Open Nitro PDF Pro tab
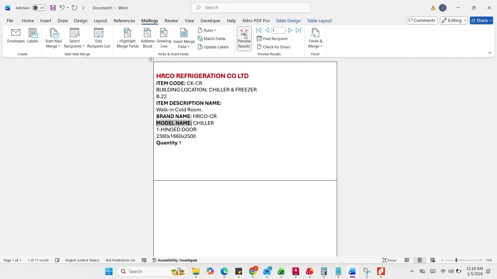Viewport: 497px width, 279px height. 256,21
